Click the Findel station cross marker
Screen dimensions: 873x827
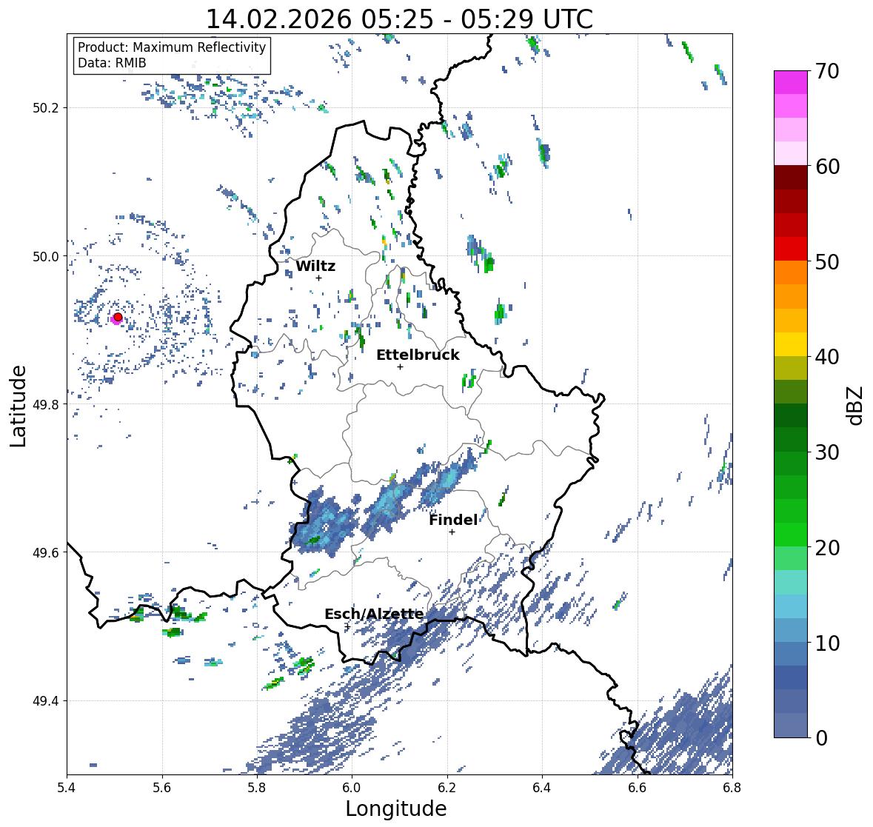pos(452,532)
